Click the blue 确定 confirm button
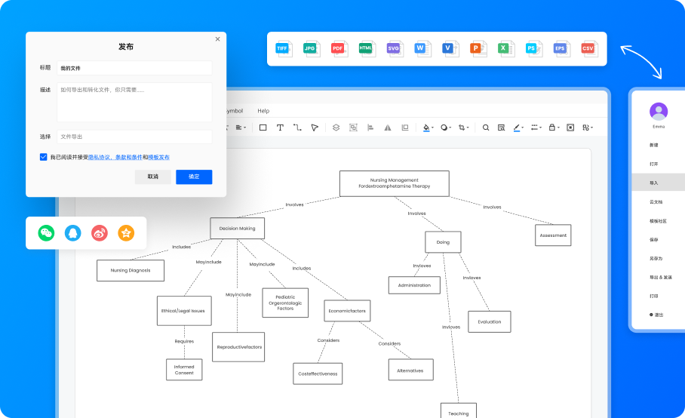The width and height of the screenshot is (685, 418). [x=194, y=177]
